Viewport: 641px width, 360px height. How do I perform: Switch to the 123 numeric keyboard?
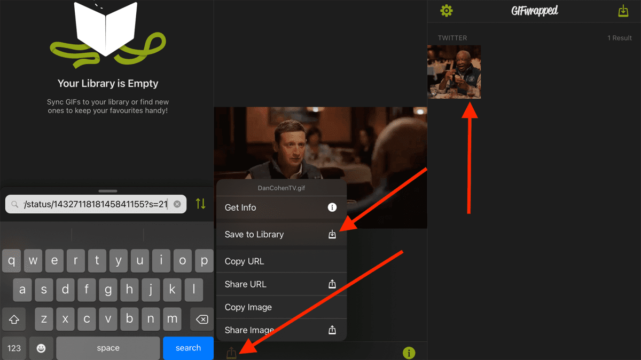14,348
